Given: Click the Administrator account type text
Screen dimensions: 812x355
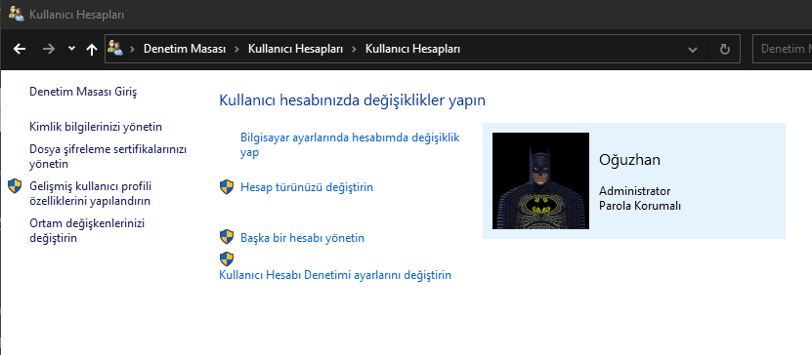Looking at the screenshot, I should click(x=635, y=191).
